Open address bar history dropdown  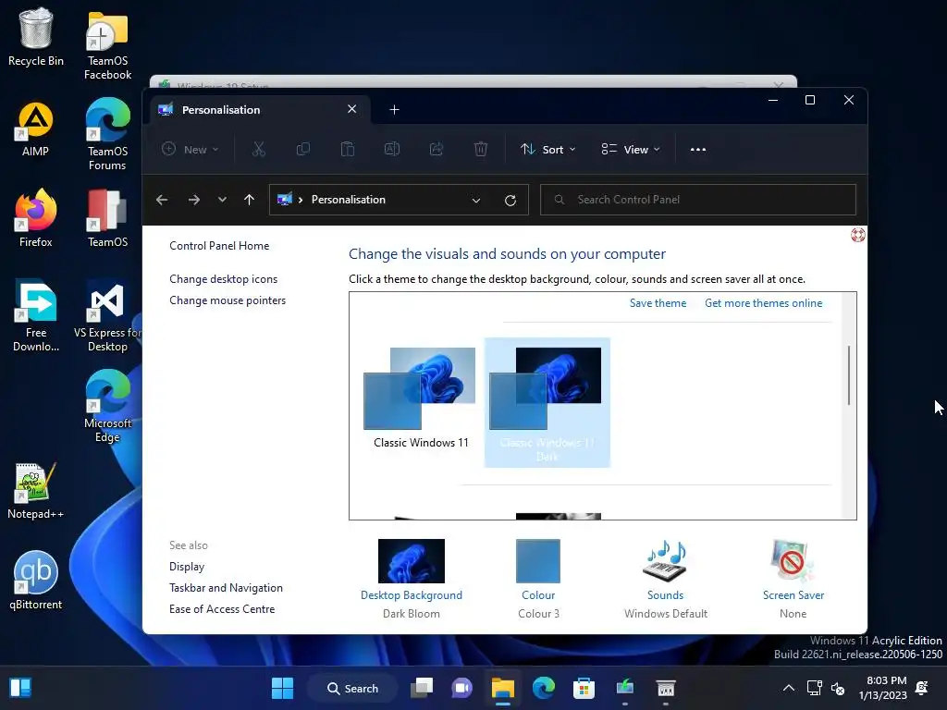point(476,201)
